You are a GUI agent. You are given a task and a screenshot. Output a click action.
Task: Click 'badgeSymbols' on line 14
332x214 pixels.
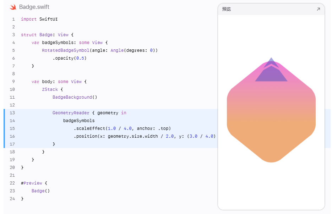tap(79, 121)
